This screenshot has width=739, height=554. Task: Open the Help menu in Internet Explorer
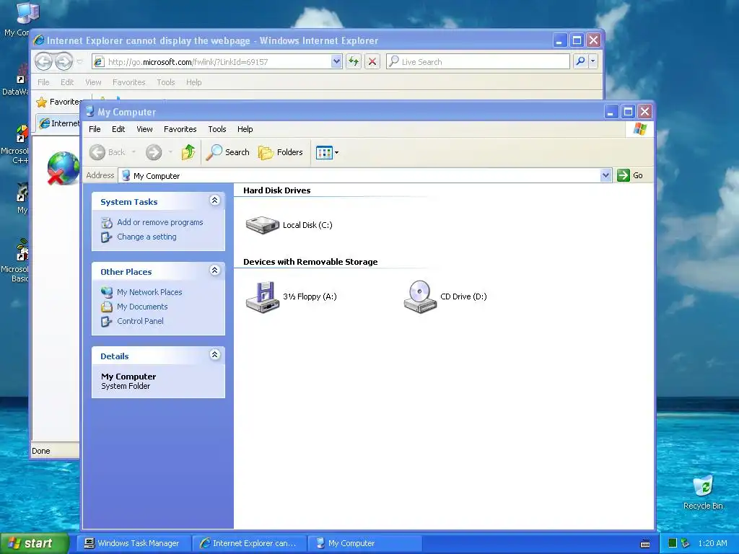click(193, 82)
